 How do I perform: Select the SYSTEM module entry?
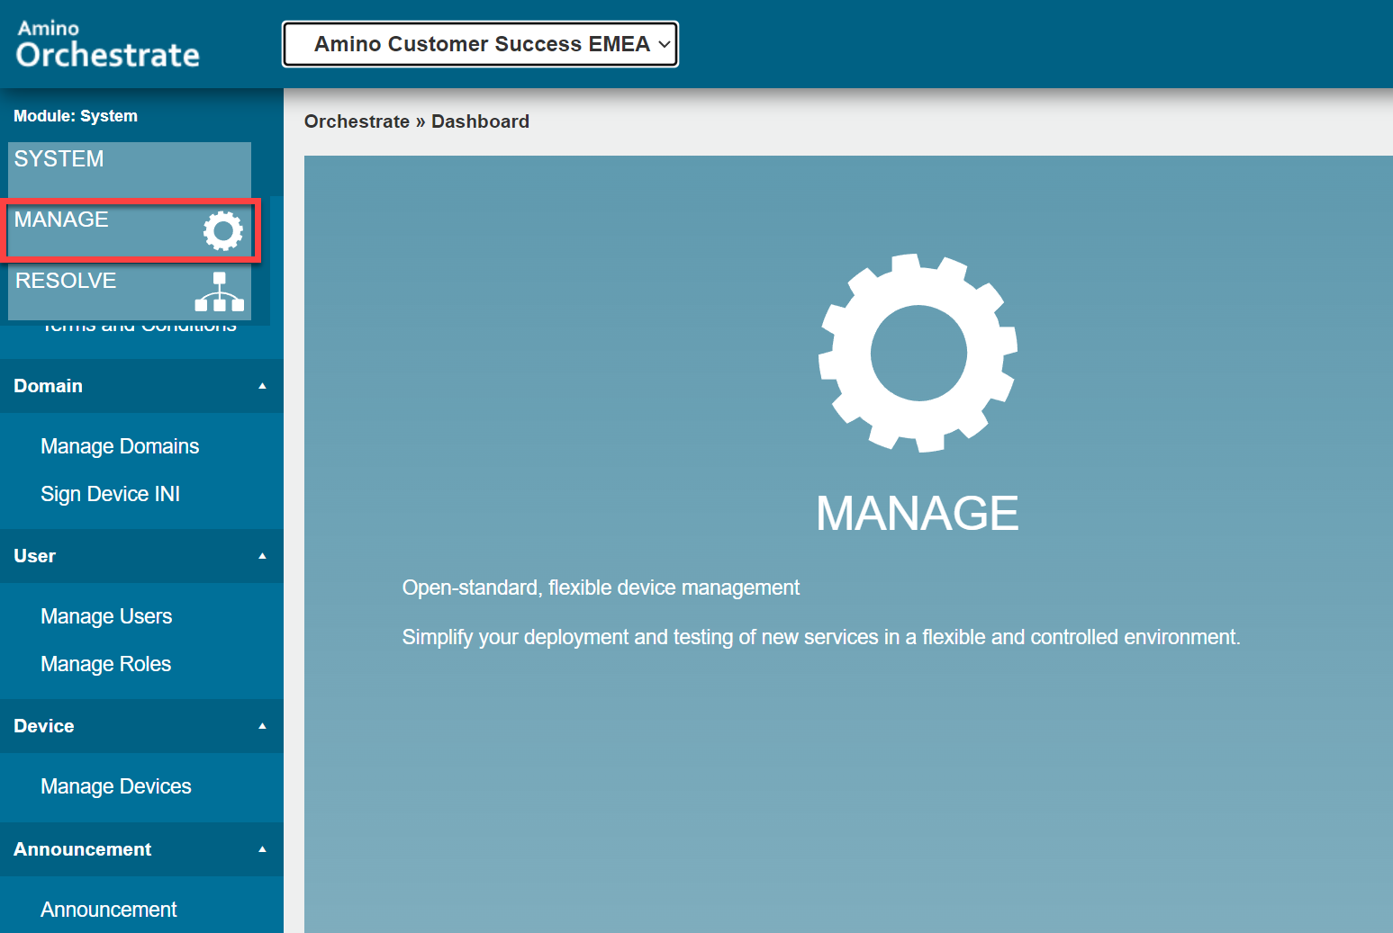[130, 168]
